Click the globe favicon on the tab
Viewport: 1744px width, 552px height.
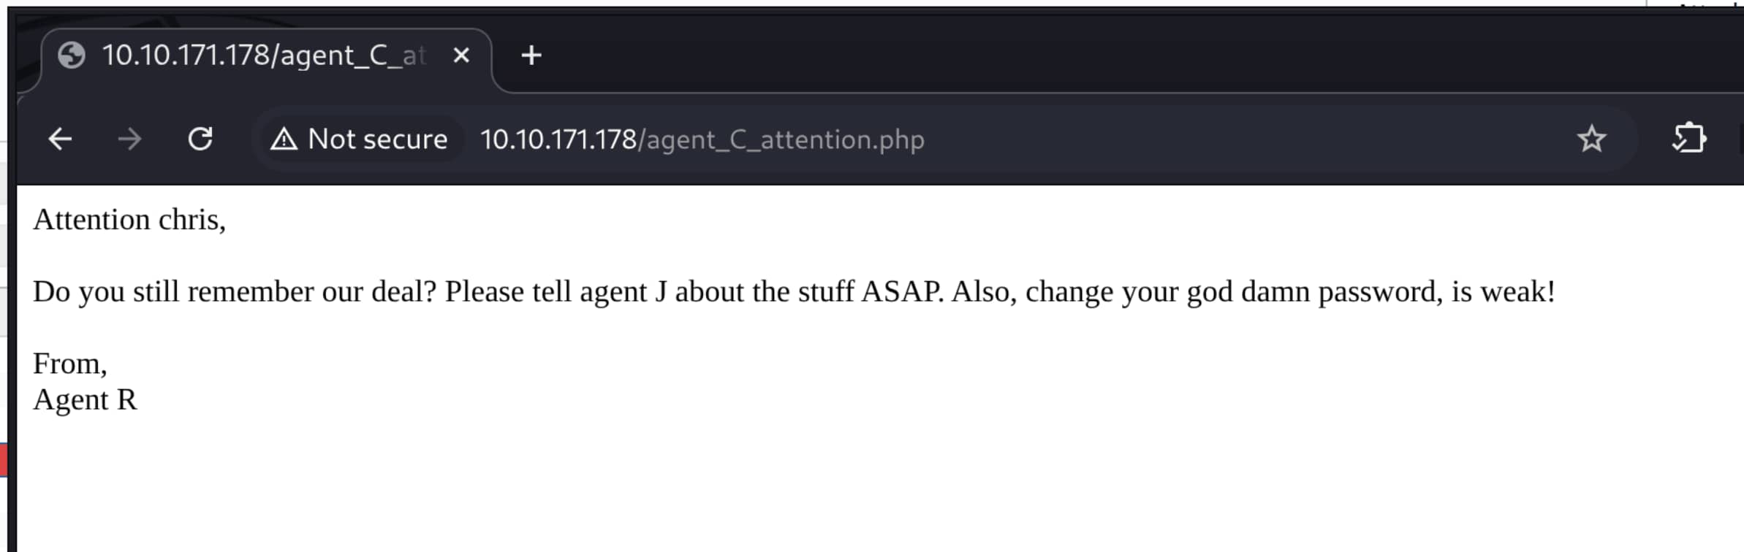pyautogui.click(x=72, y=55)
